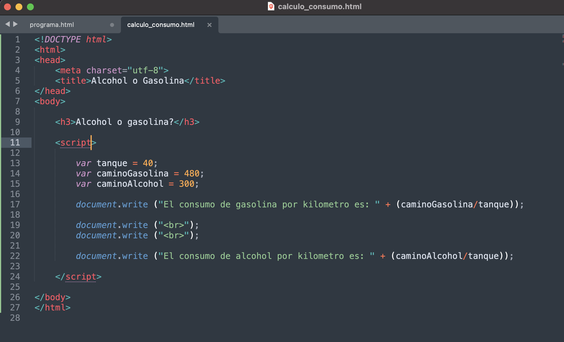The image size is (564, 342).
Task: Click the file icon in title bar
Action: pos(271,6)
